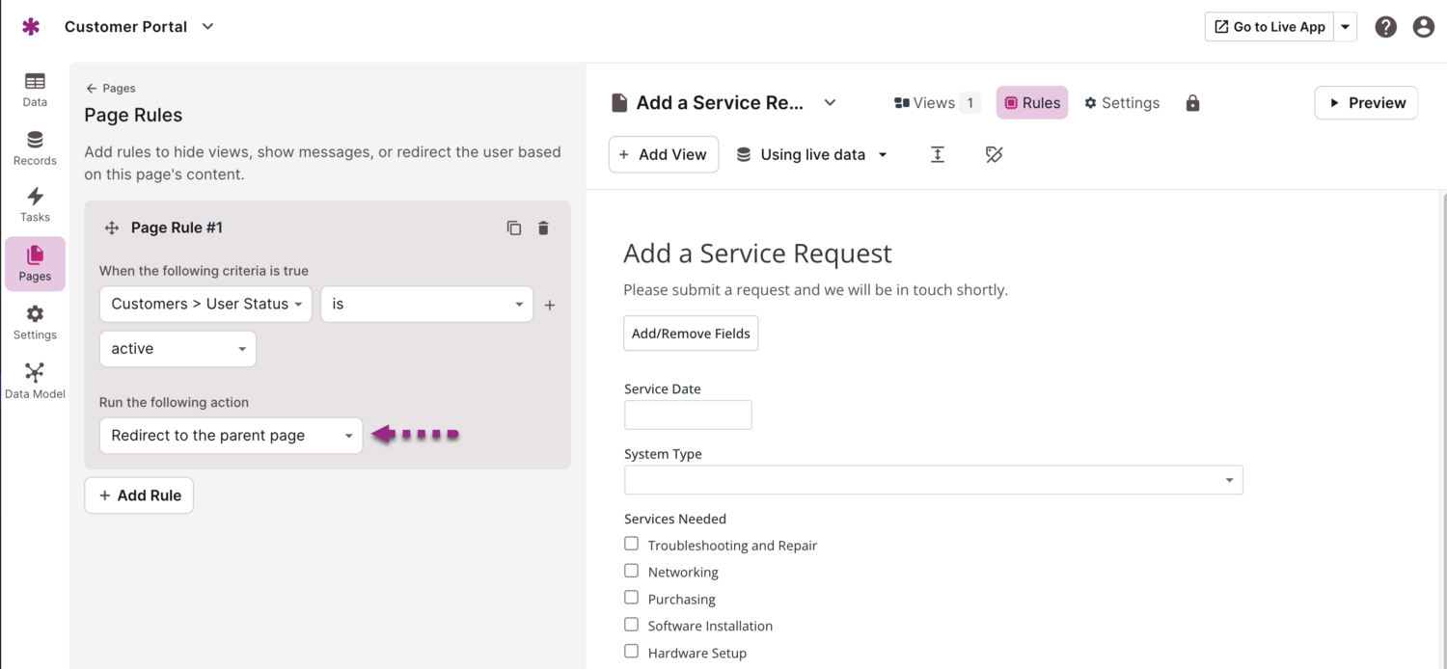This screenshot has height=669, width=1447.
Task: Enable the Networking checkbox
Action: click(631, 571)
